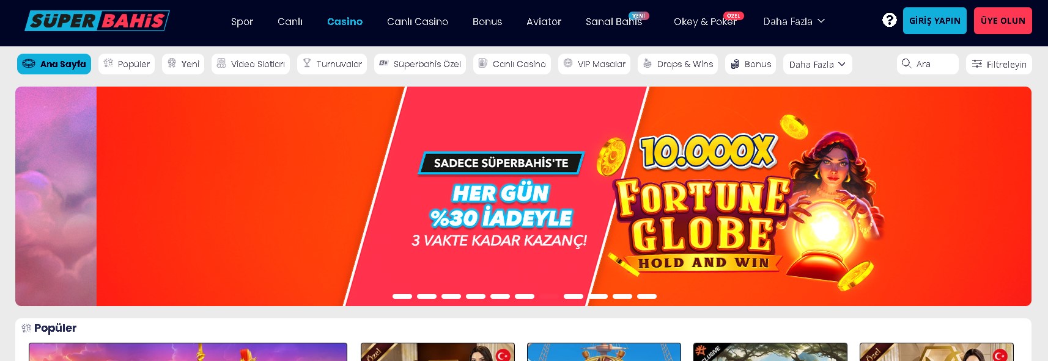Open the Turnuvalar trophy category
The width and height of the screenshot is (1048, 361).
pos(332,64)
